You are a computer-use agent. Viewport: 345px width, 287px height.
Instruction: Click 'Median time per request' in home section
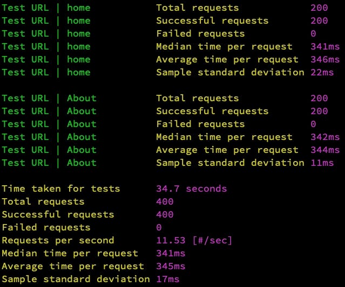pos(224,47)
